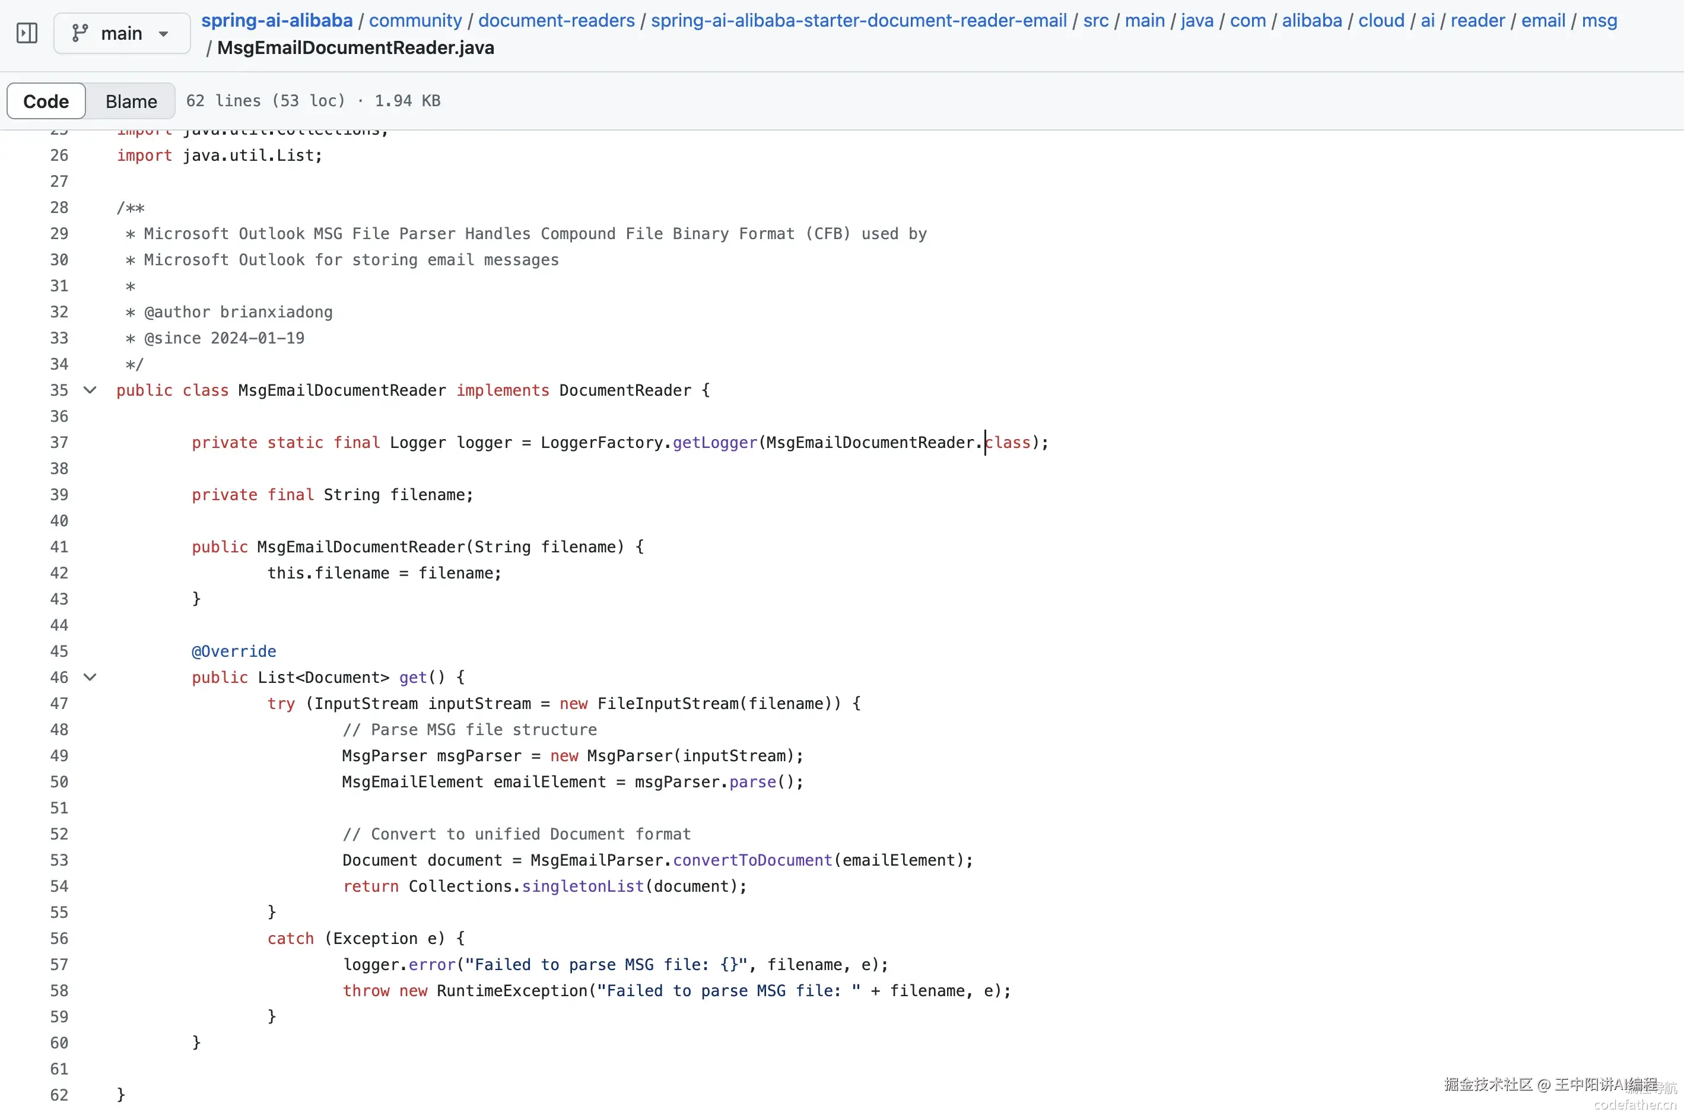Click line number 35 in gutter

(x=59, y=390)
